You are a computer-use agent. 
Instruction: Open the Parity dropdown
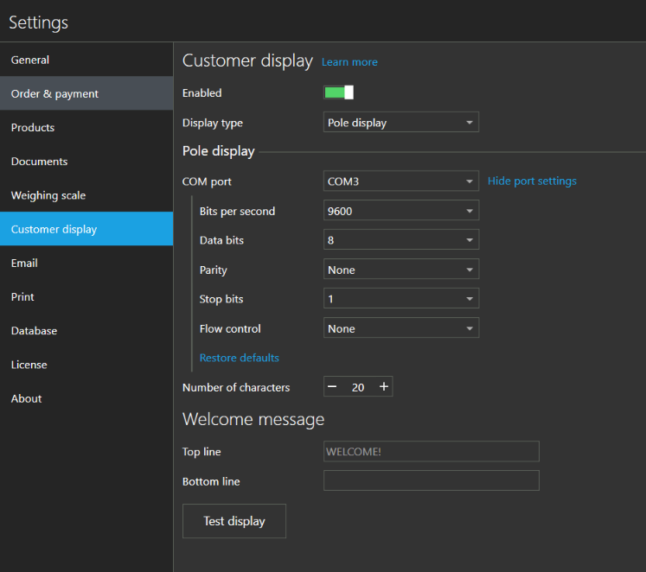[401, 270]
